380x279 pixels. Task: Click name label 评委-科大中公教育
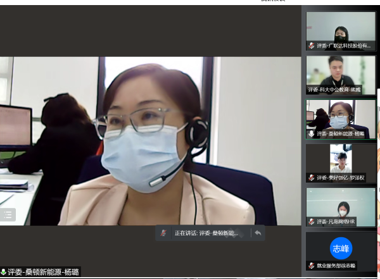(x=334, y=90)
